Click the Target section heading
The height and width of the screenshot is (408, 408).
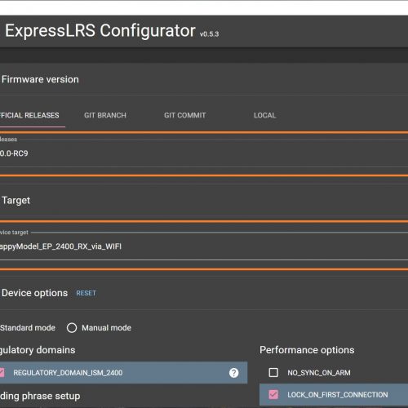(x=16, y=201)
